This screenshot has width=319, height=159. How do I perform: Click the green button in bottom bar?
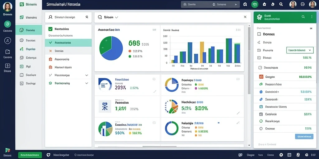pyautogui.click(x=30, y=155)
